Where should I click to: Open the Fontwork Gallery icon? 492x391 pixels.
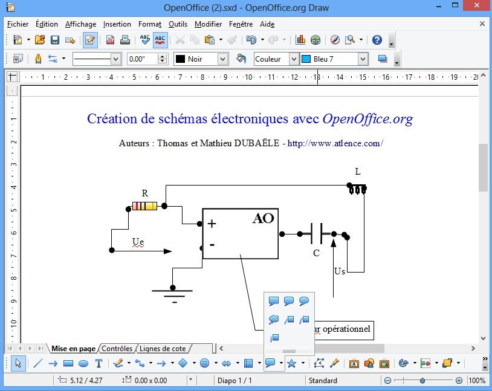click(354, 363)
